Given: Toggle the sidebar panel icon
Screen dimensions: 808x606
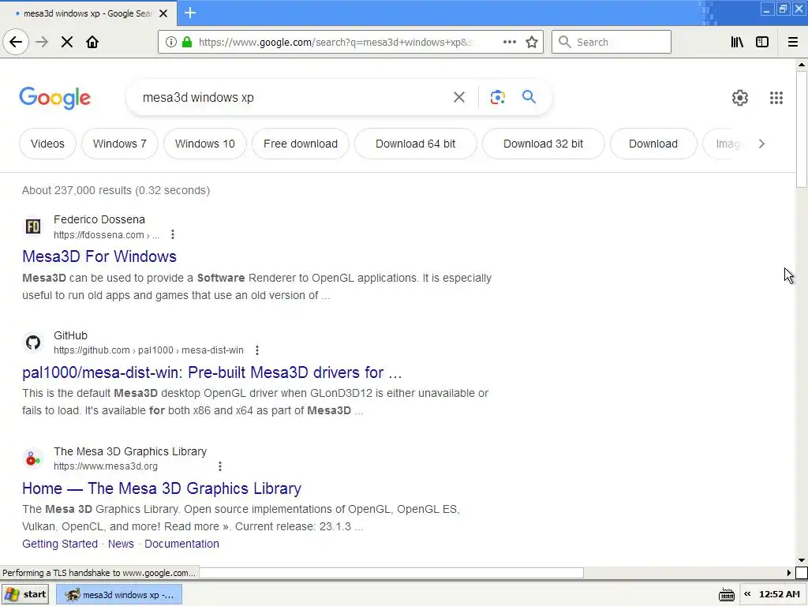Looking at the screenshot, I should coord(762,42).
